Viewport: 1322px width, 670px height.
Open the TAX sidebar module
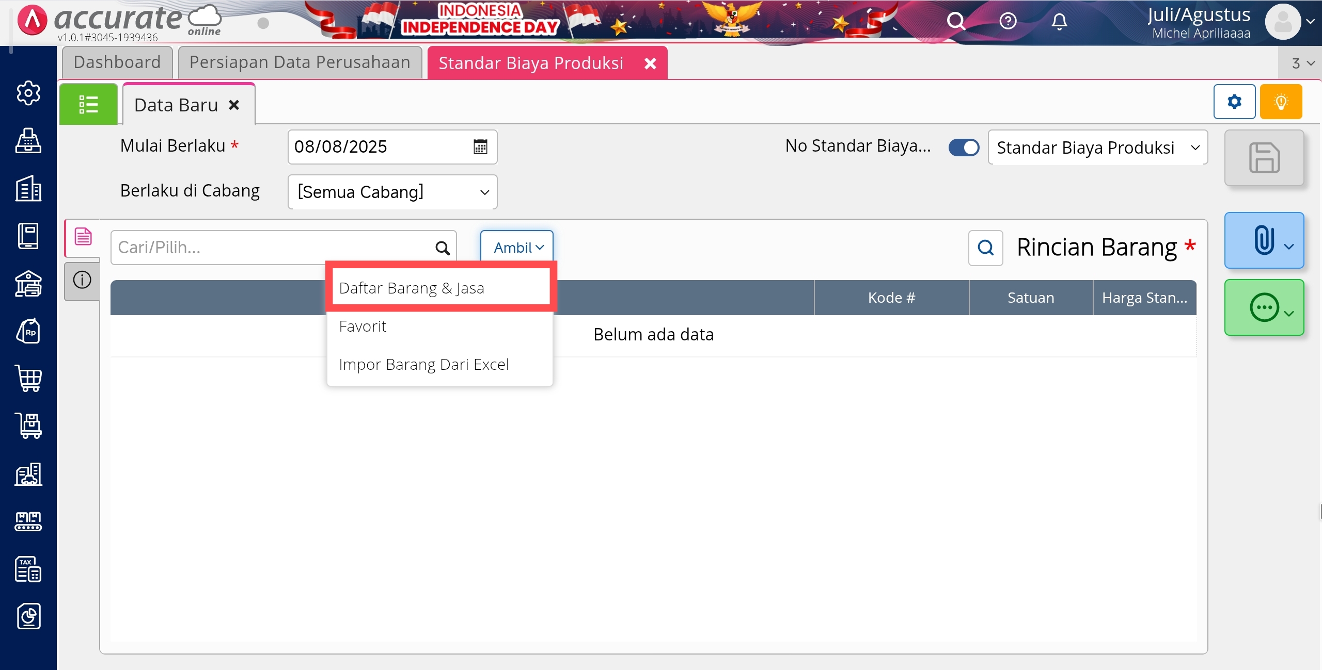(28, 569)
